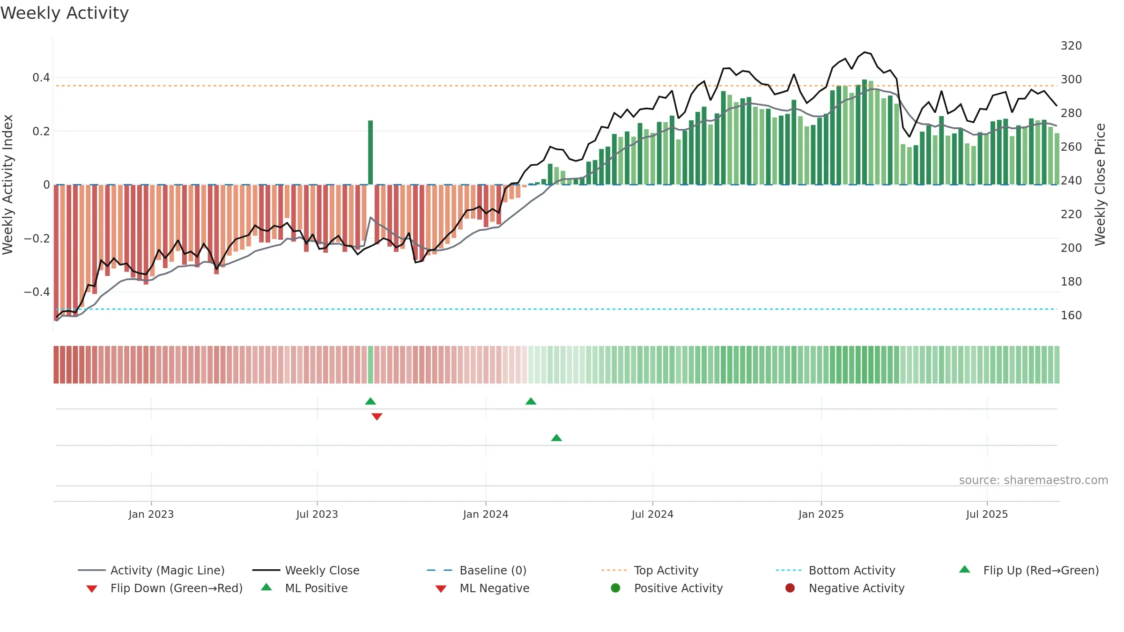
Task: Click the Weekly Close Price axis title
Action: [x=1100, y=184]
